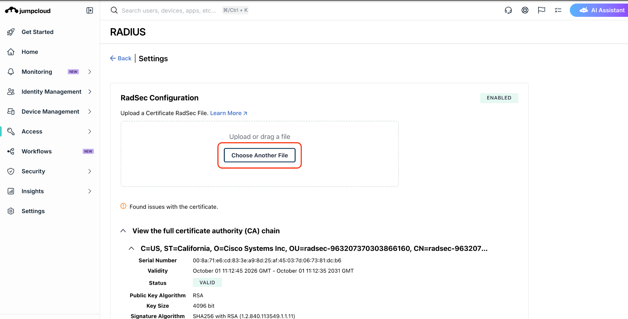Screen dimensions: 628x319
Task: Click the Monitoring bell icon
Action: pos(11,72)
